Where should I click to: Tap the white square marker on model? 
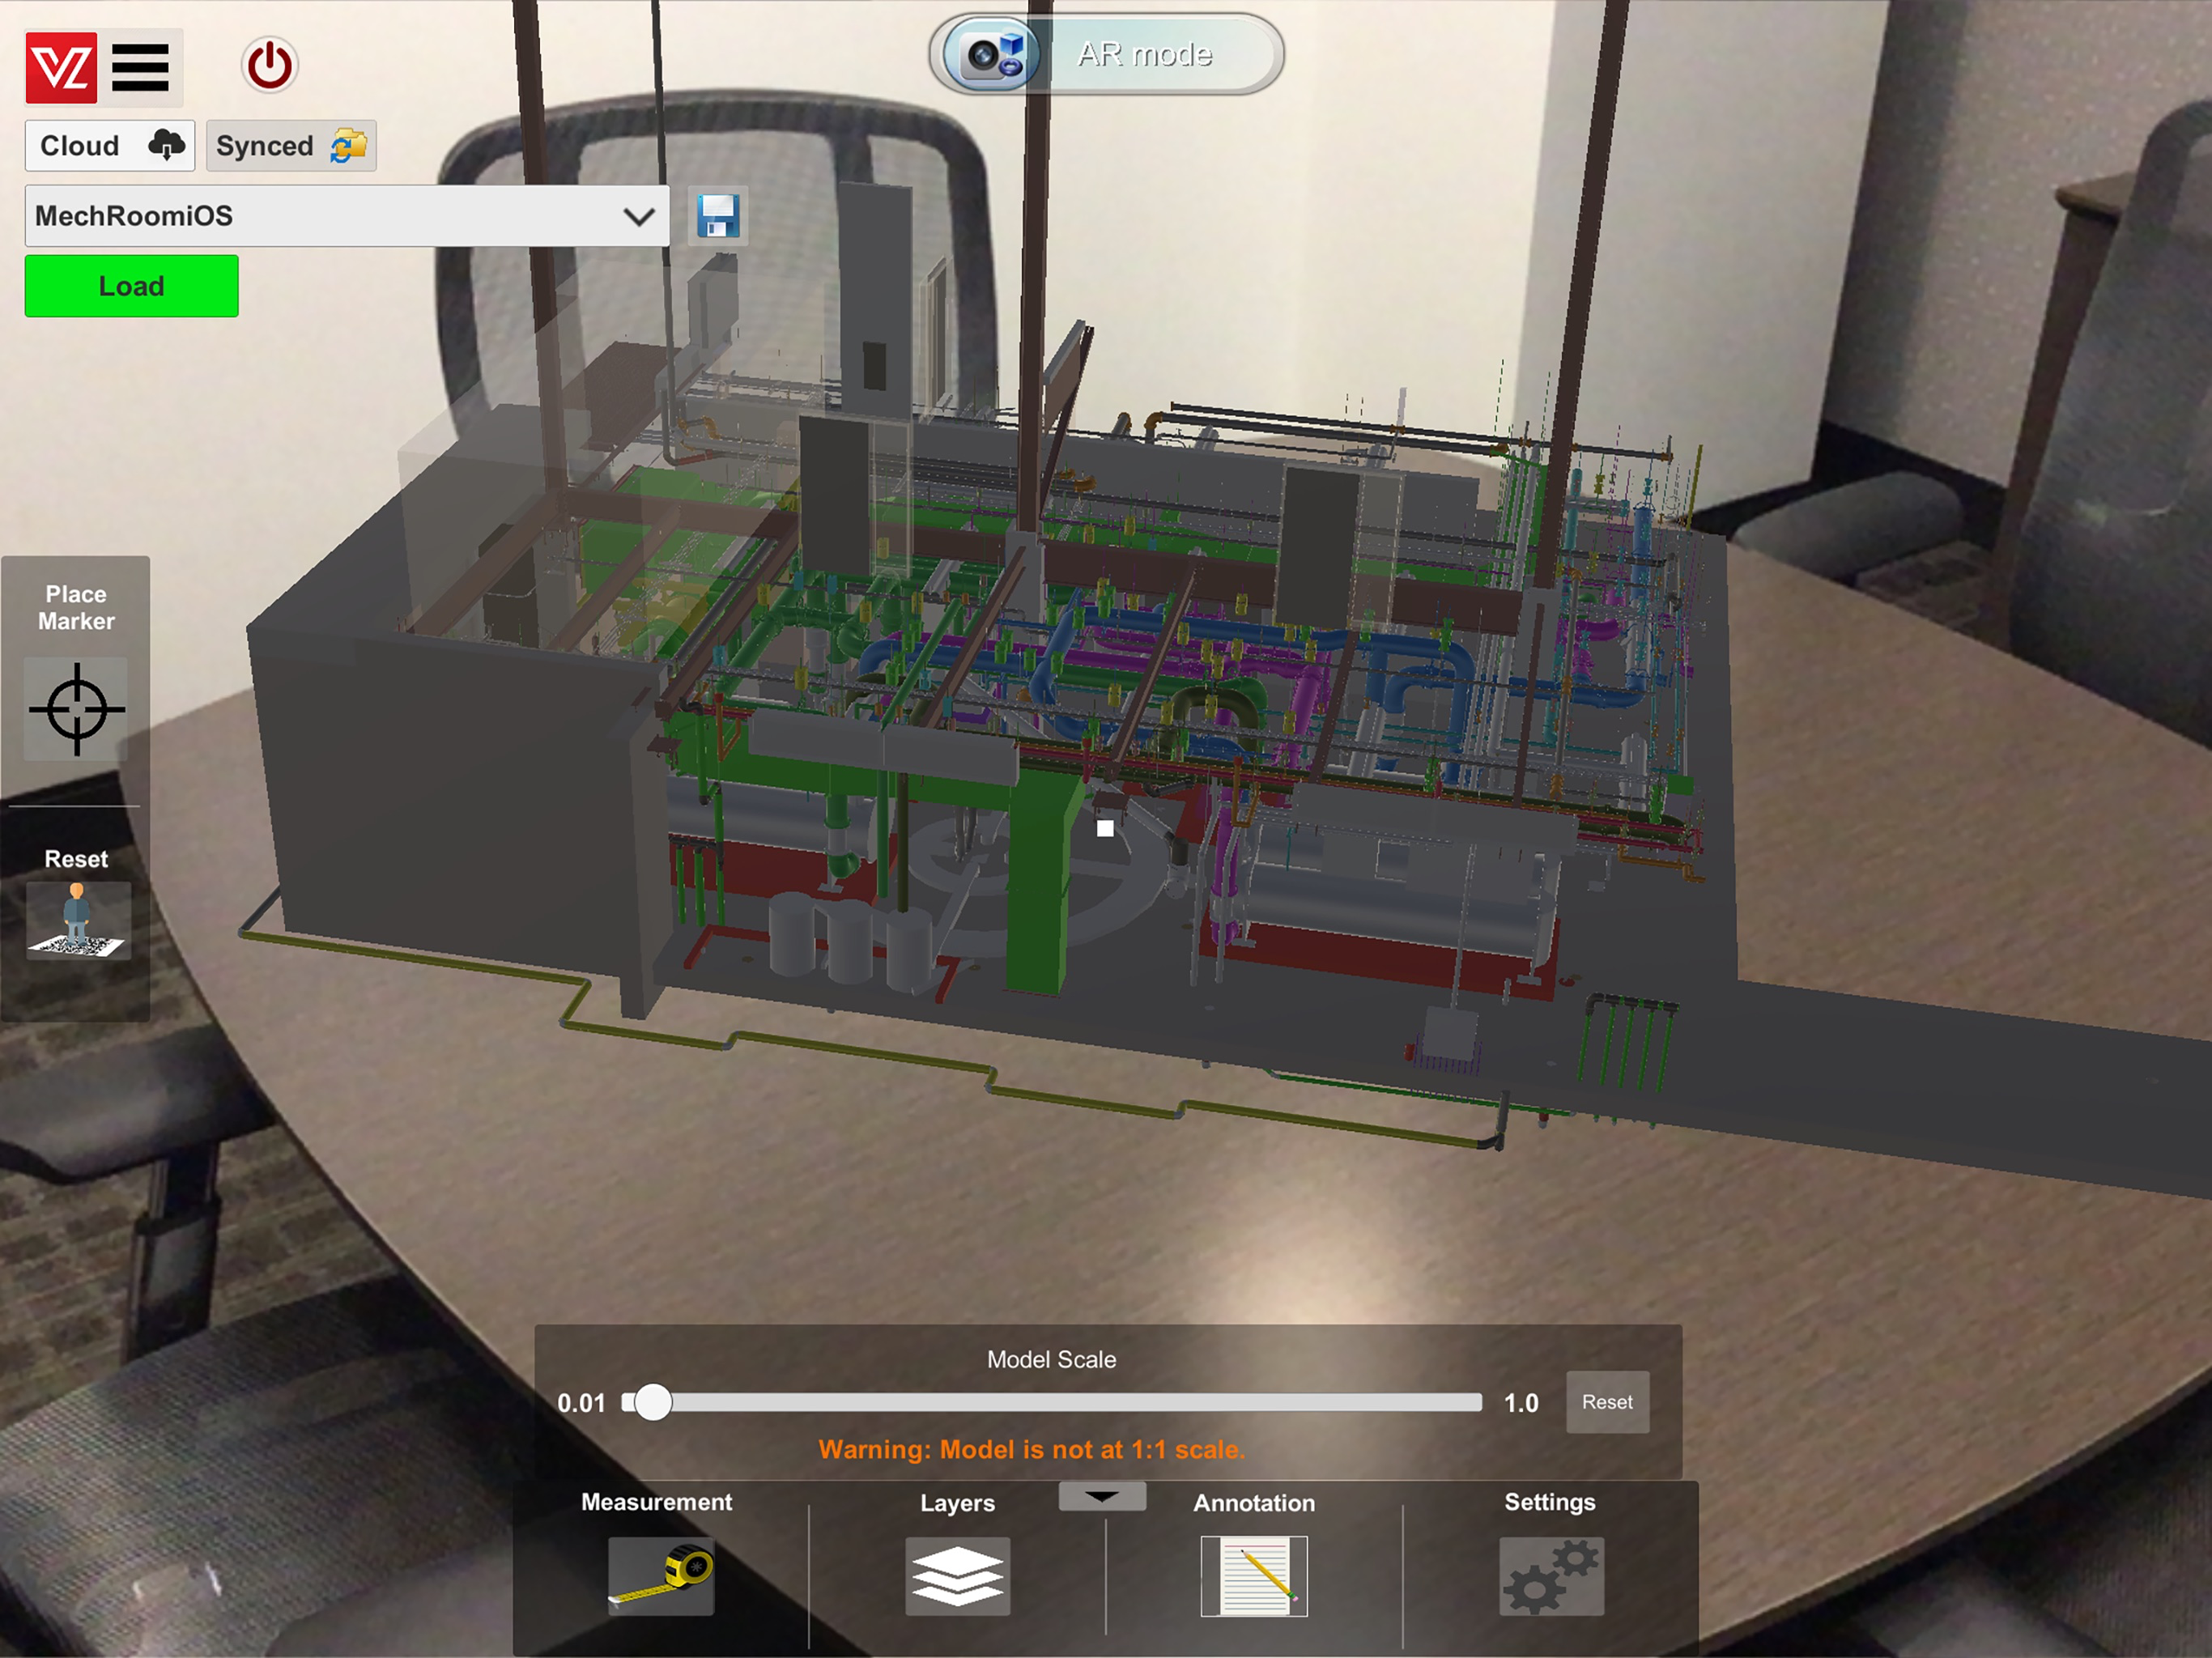coord(1105,828)
